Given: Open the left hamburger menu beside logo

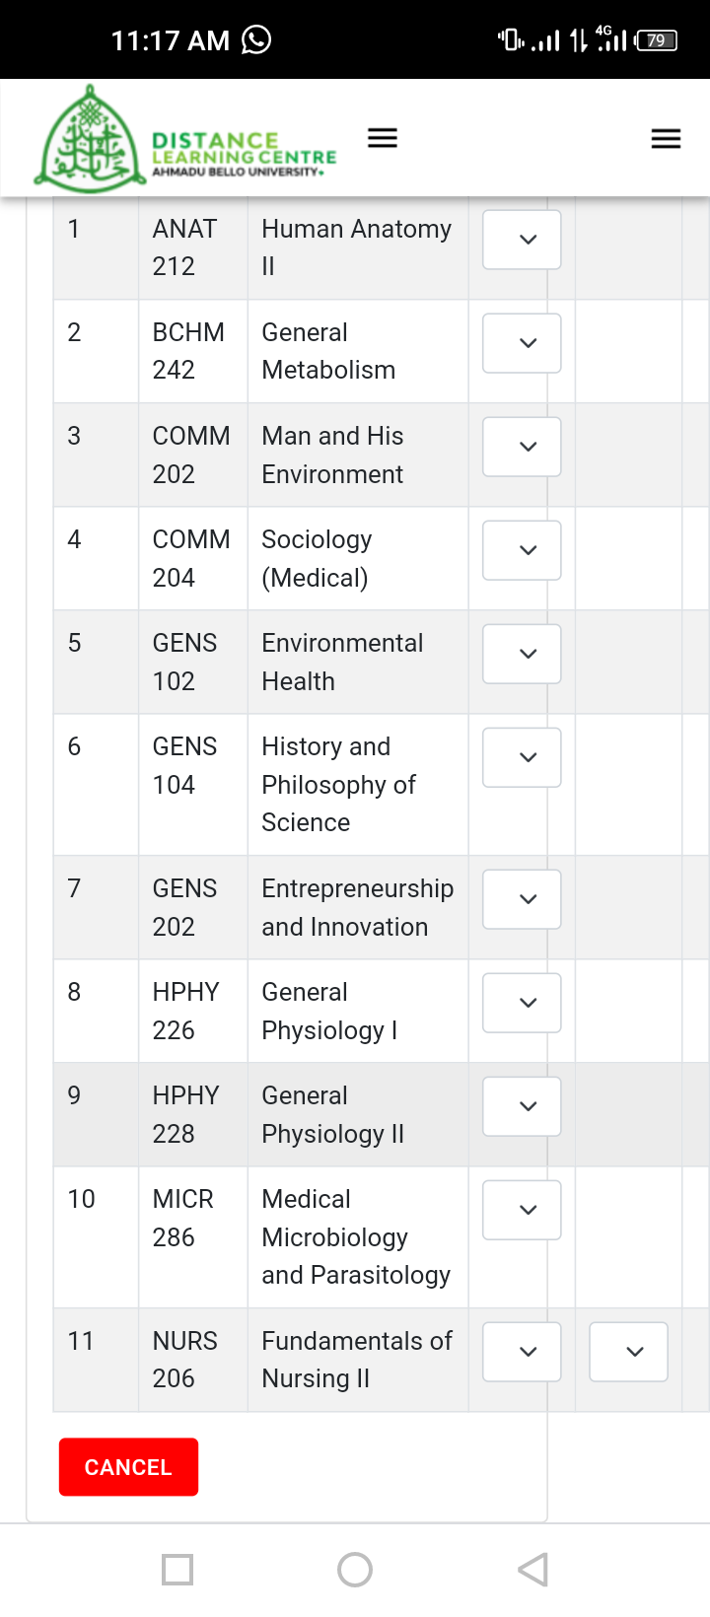Looking at the screenshot, I should coord(383,138).
